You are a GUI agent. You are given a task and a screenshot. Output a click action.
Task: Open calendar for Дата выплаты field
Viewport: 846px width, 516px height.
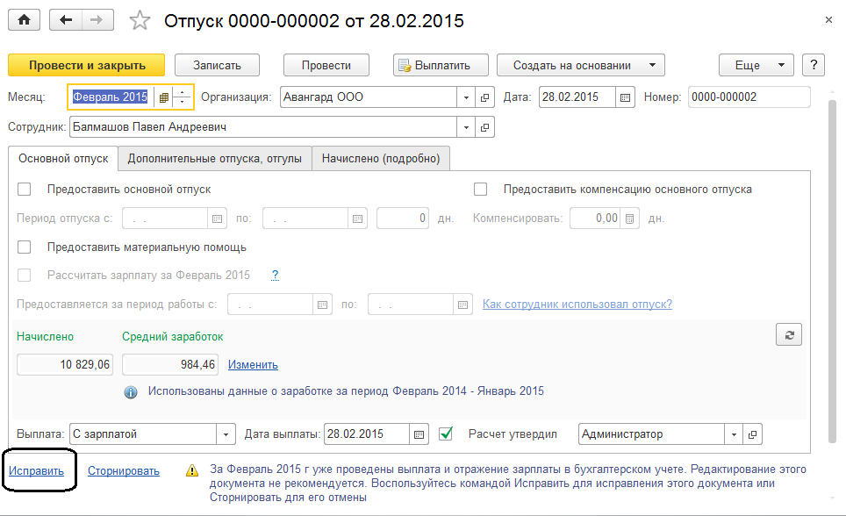(419, 434)
